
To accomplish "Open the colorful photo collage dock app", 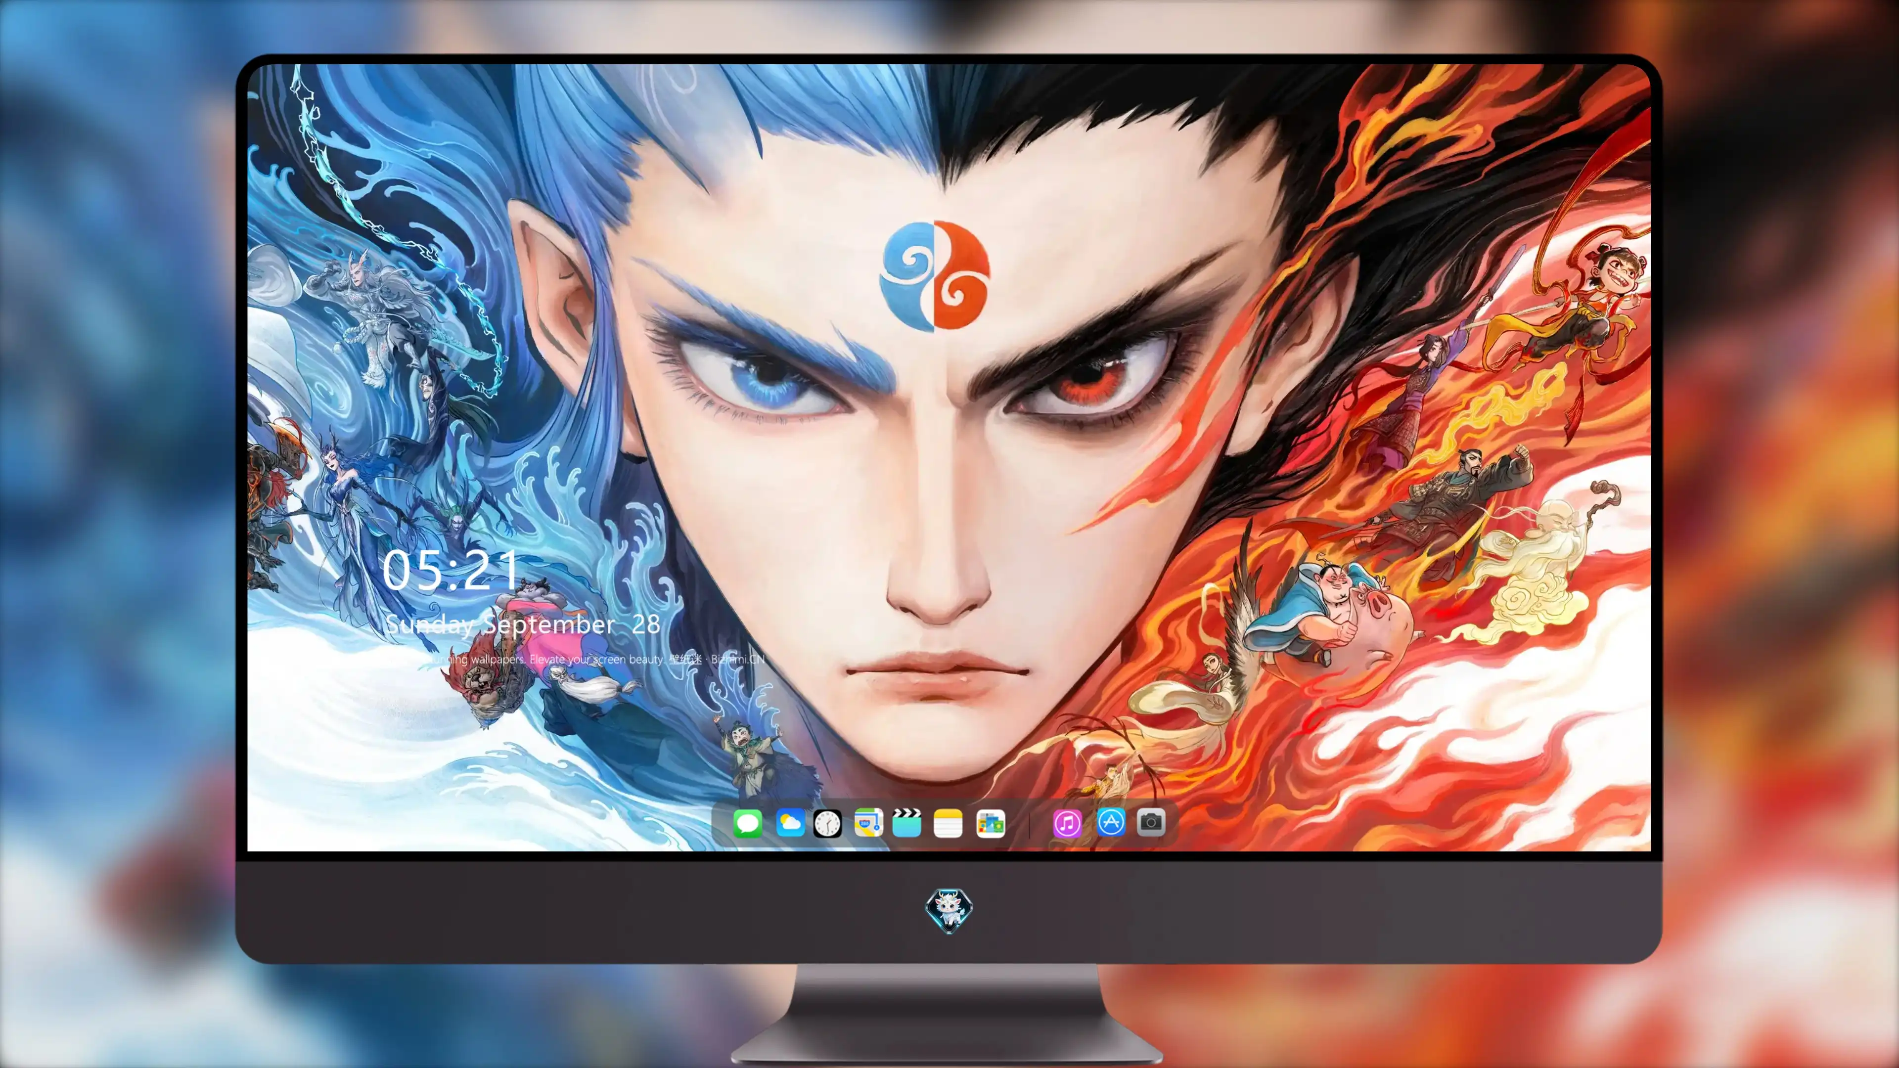I will coord(990,823).
